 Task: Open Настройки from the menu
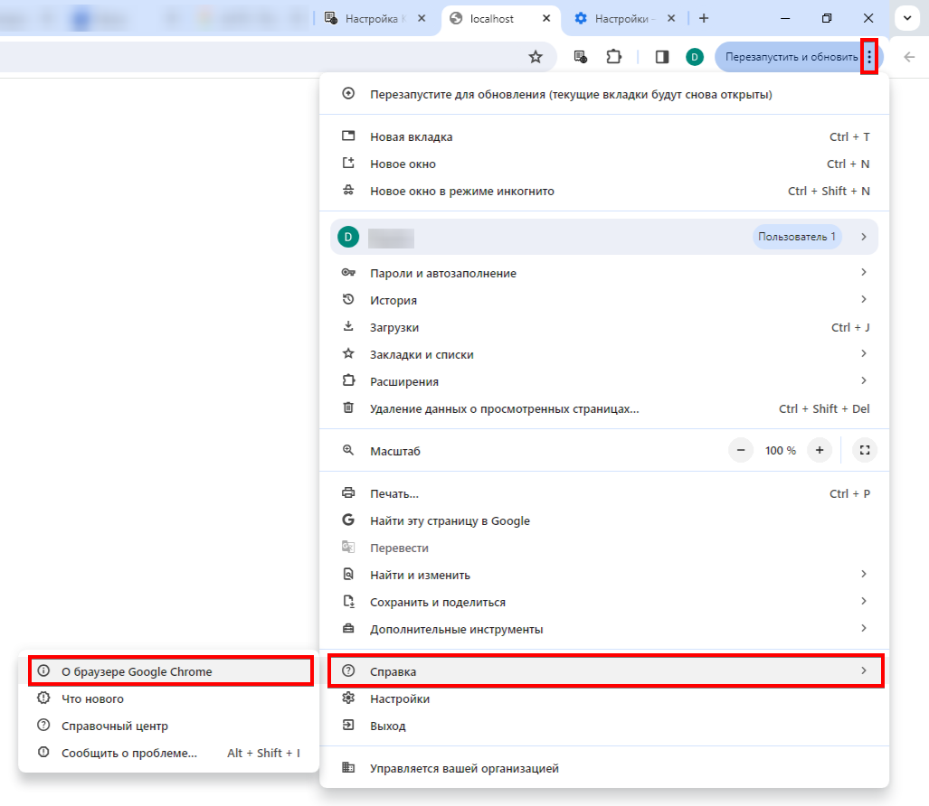(604, 698)
